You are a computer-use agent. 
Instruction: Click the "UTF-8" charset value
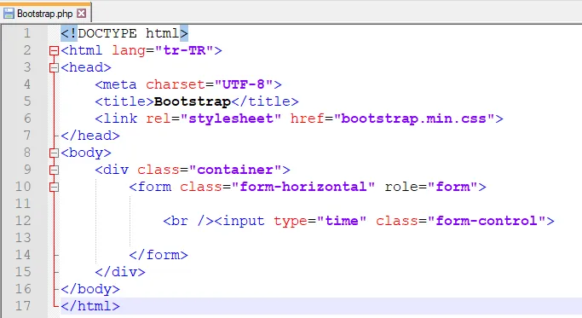pos(244,84)
